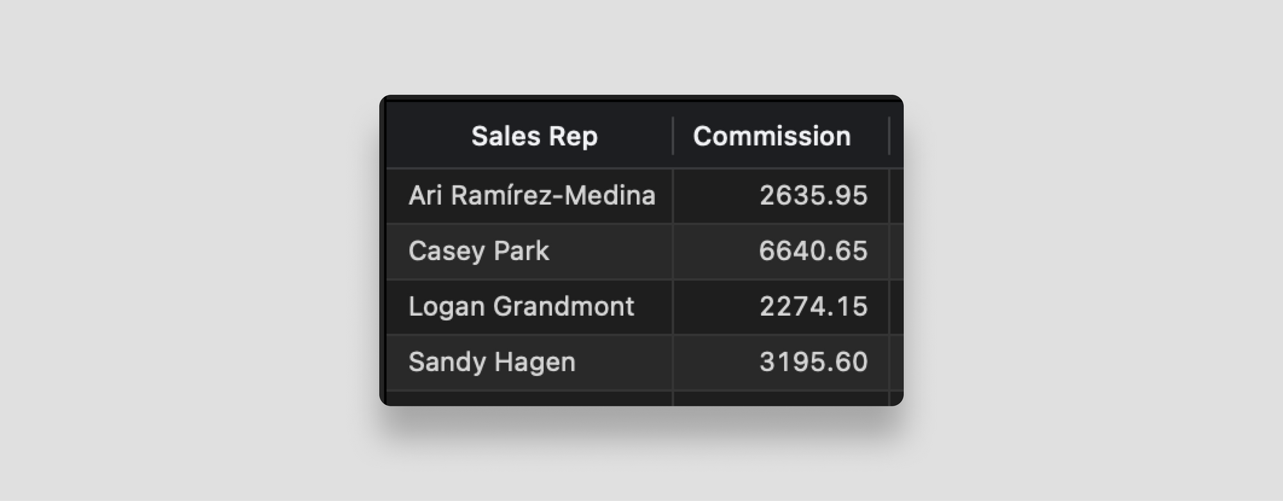The width and height of the screenshot is (1283, 501).
Task: Click the divider between Sales Rep and Commission
Action: [x=672, y=136]
